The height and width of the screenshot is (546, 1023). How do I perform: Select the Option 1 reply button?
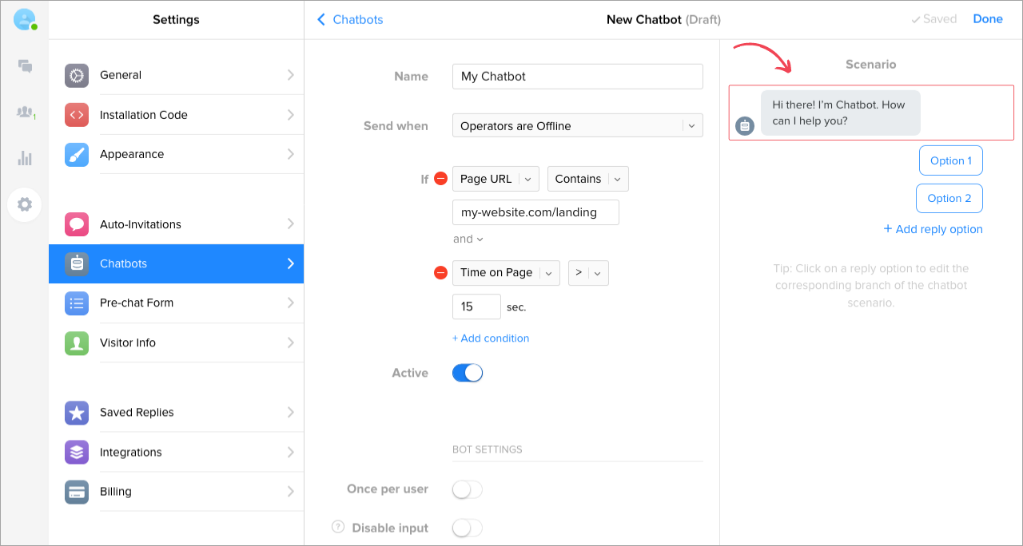pyautogui.click(x=950, y=160)
